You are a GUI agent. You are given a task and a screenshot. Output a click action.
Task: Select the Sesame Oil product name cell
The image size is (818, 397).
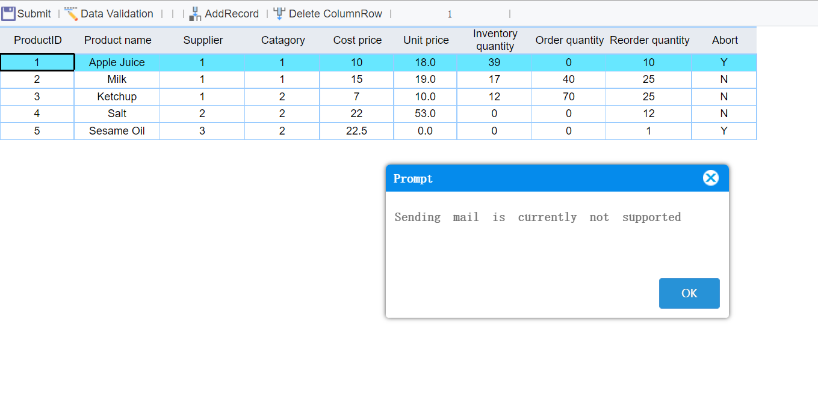[x=117, y=131]
